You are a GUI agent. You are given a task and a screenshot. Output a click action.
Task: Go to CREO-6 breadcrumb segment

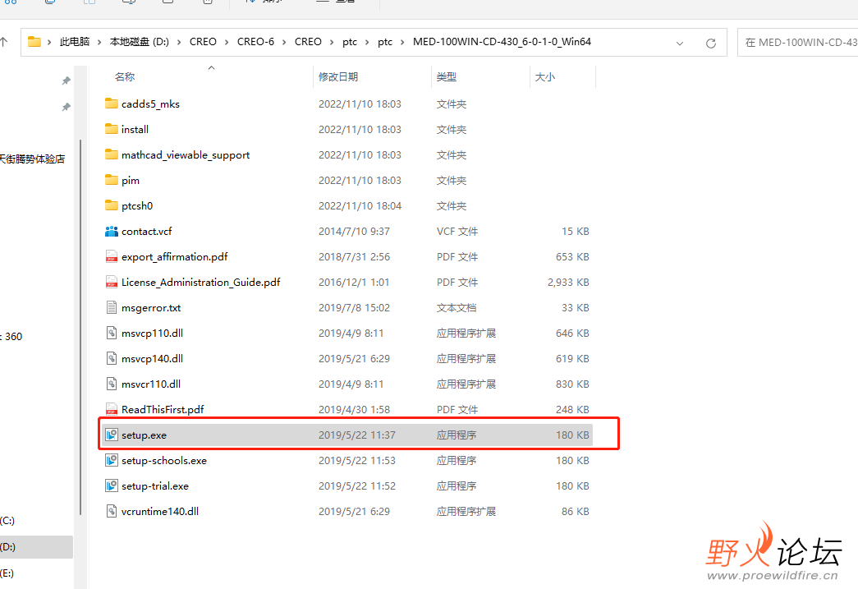point(255,42)
